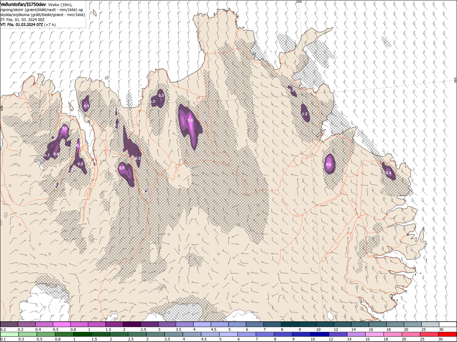Select the bottom-row pink swatch between 16 and 18
This screenshot has height=342, width=457.
tap(374, 334)
